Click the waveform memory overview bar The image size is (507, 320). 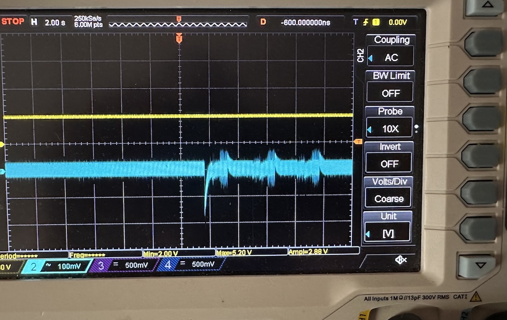(178, 23)
